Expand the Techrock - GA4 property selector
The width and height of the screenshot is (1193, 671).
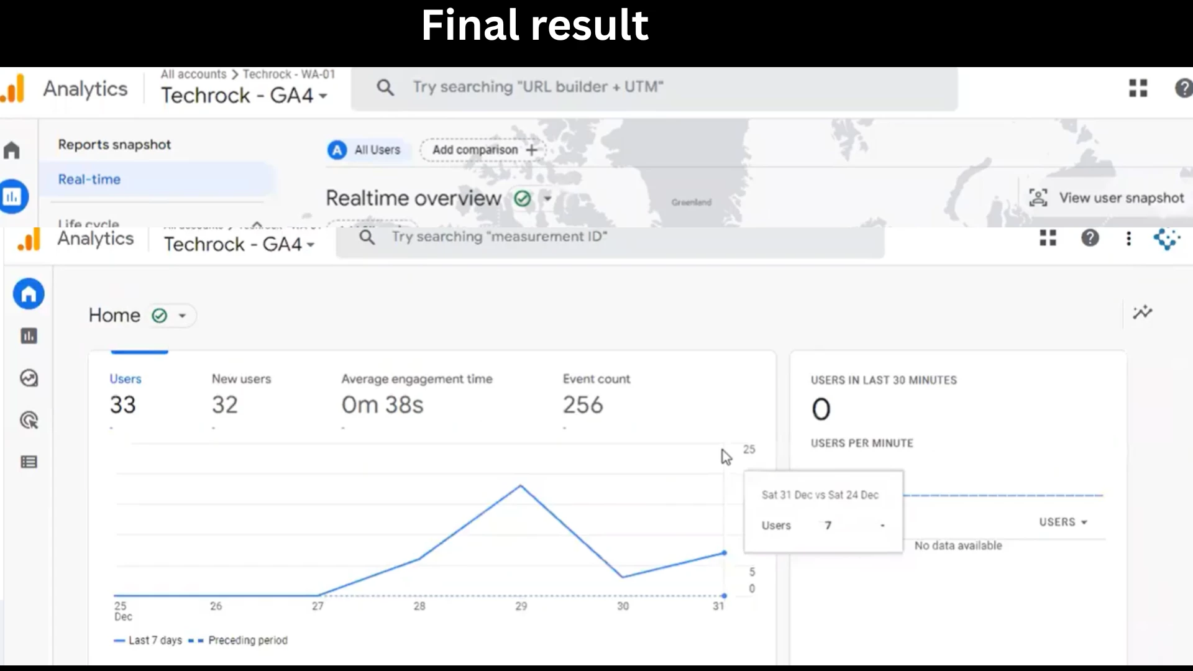[x=240, y=244]
